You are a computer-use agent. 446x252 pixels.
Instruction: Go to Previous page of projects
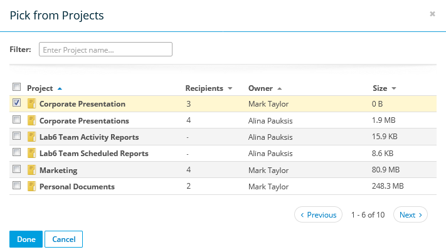coord(318,215)
